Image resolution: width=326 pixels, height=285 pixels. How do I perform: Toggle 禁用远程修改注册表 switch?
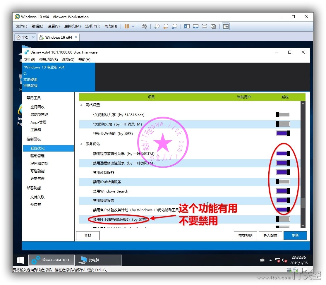[283, 163]
